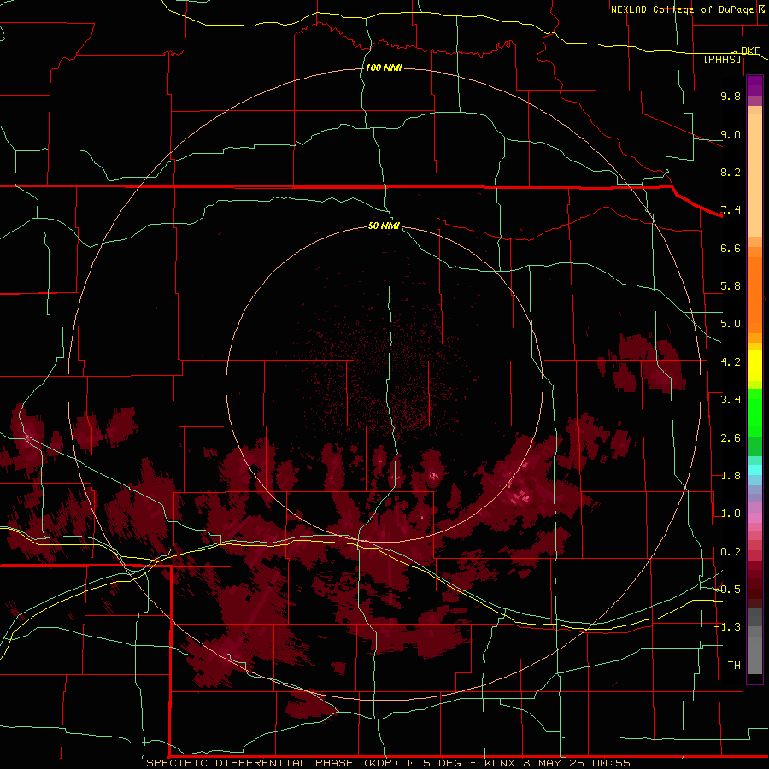Click the 50 NMI range ring label
Viewport: 769px width, 769px height.
pos(384,226)
